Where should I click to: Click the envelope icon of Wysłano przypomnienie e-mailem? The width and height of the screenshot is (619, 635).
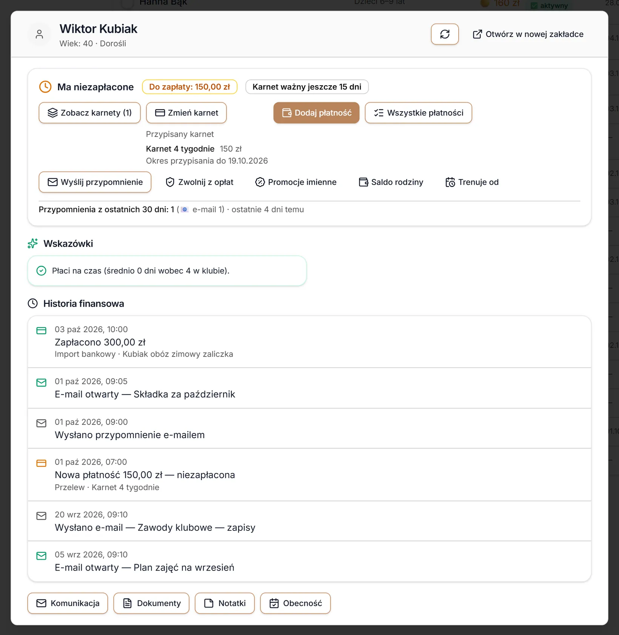coord(42,423)
